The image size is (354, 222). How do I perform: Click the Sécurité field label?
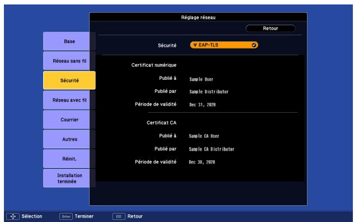pyautogui.click(x=167, y=45)
